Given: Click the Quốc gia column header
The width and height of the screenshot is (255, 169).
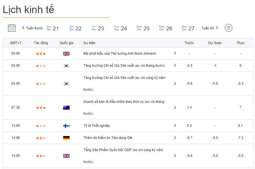Looking at the screenshot, I should click(66, 43).
